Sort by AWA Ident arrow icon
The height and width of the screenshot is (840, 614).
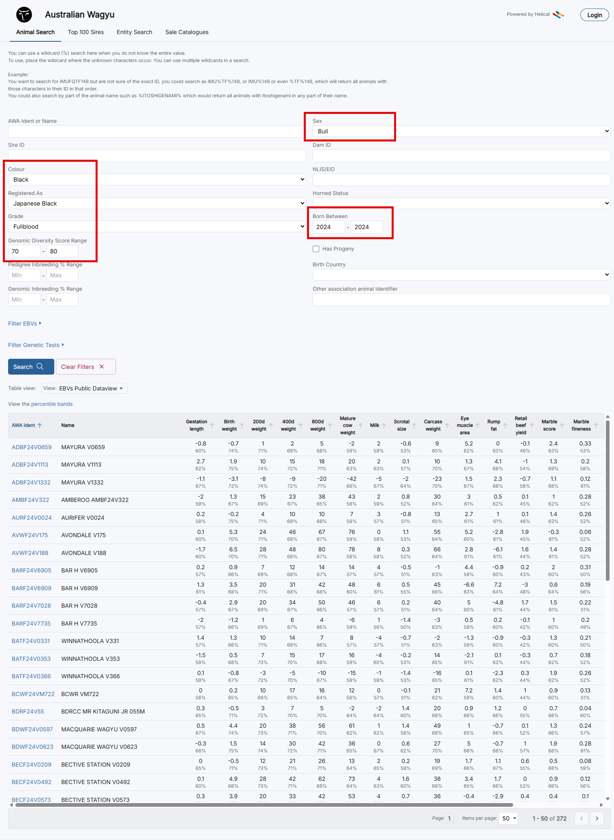pos(40,425)
